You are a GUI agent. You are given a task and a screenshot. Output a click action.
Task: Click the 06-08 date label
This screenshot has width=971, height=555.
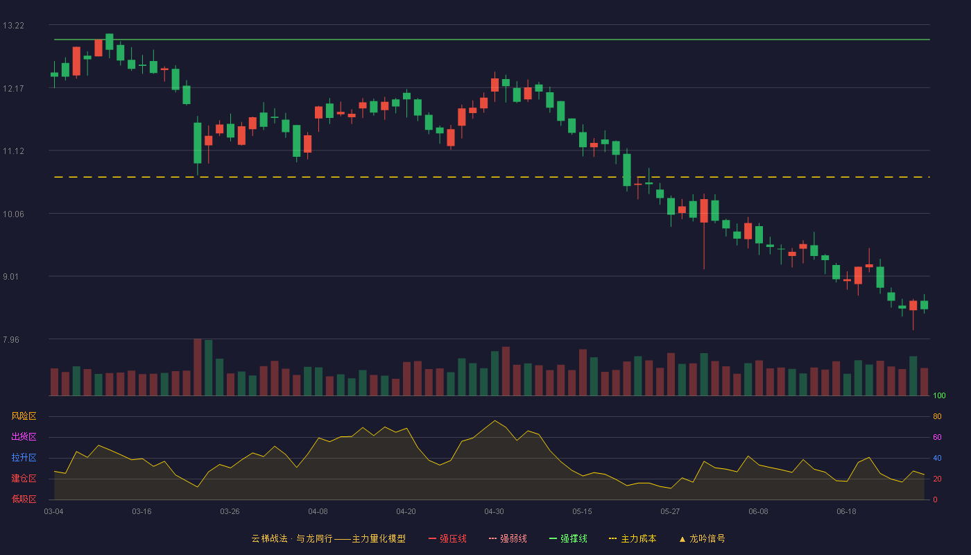[758, 511]
